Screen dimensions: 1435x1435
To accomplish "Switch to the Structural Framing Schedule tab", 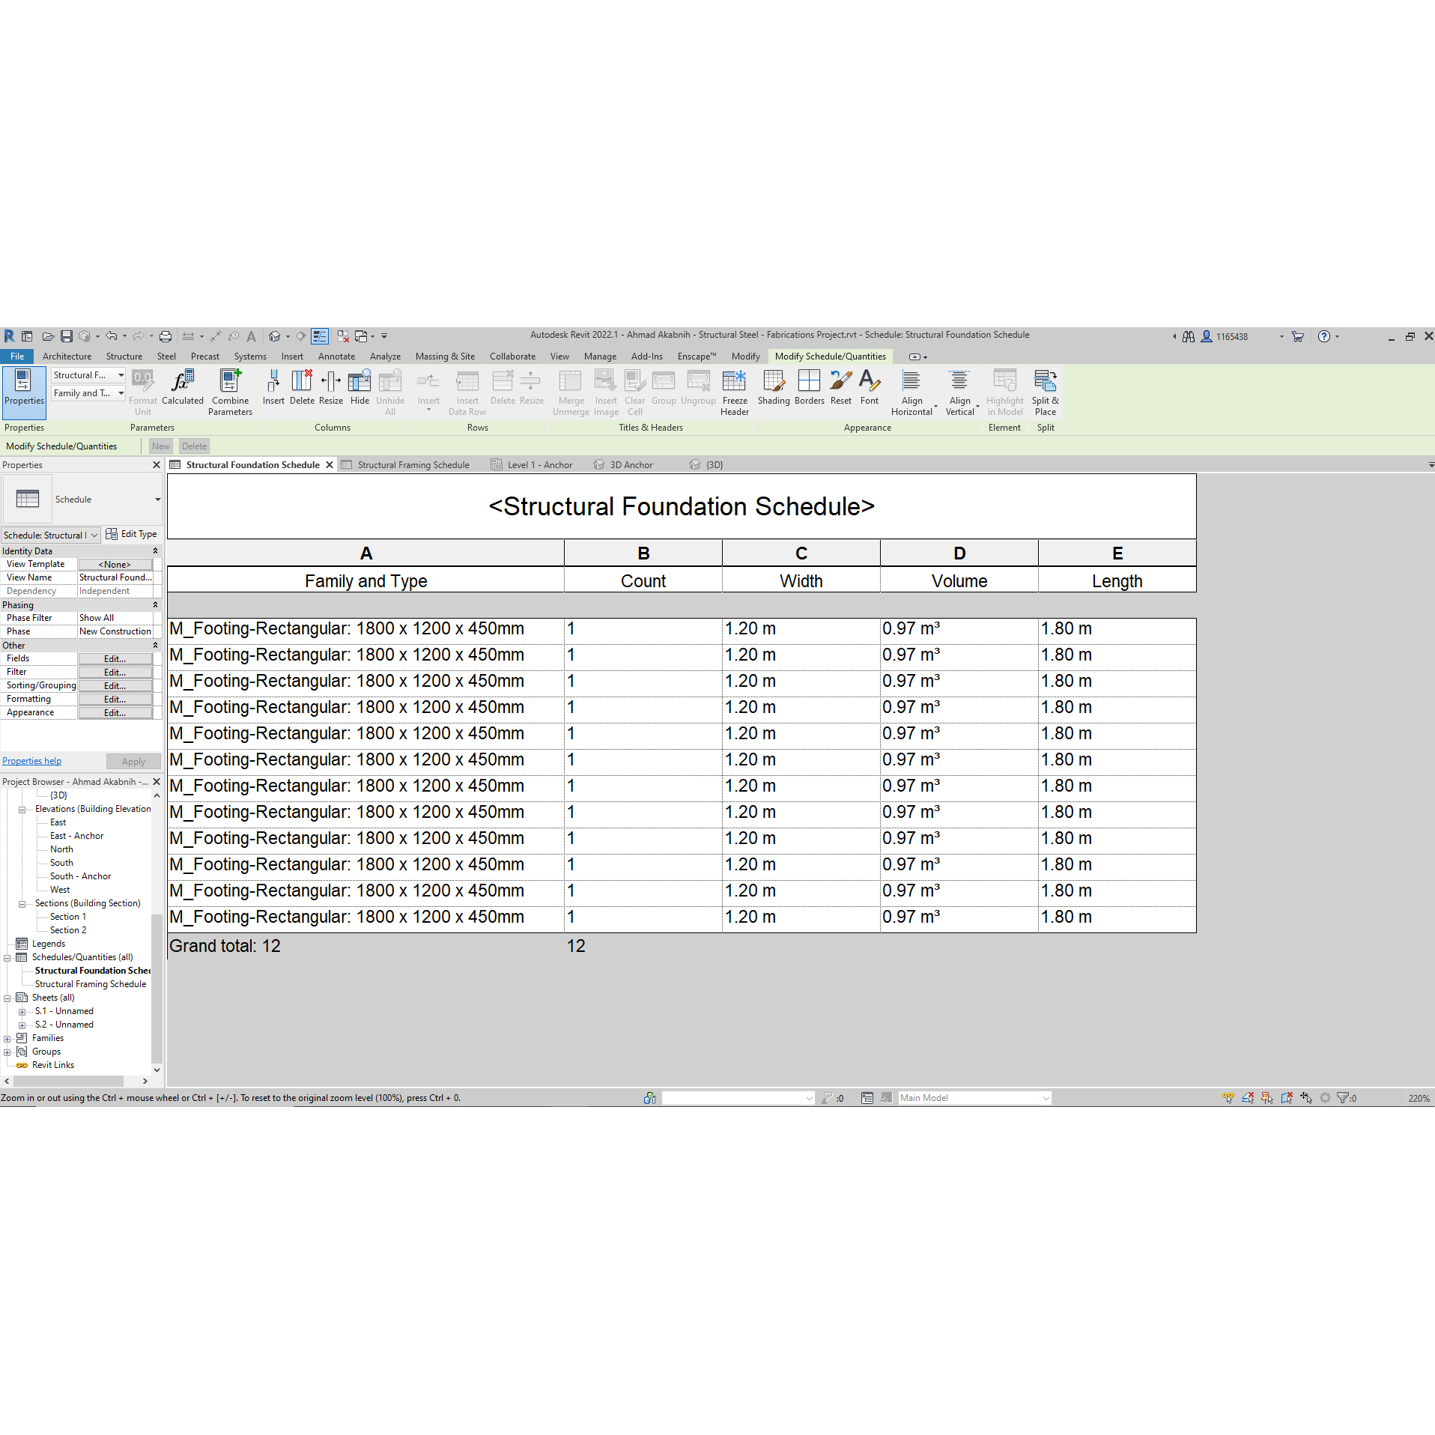I will 413,465.
